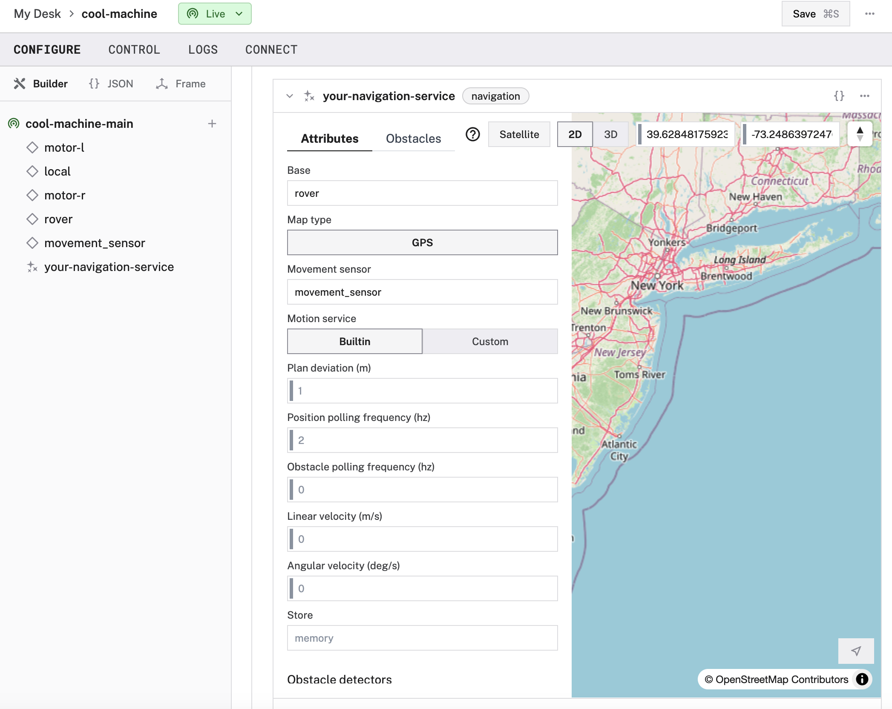Select Custom motion service
Viewport: 892px width, 709px height.
click(490, 341)
